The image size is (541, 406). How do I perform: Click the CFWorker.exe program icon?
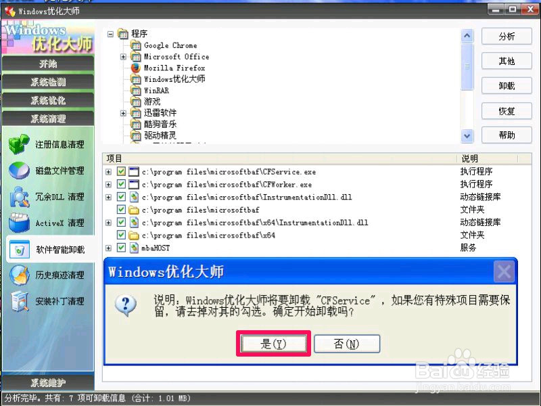tap(133, 184)
